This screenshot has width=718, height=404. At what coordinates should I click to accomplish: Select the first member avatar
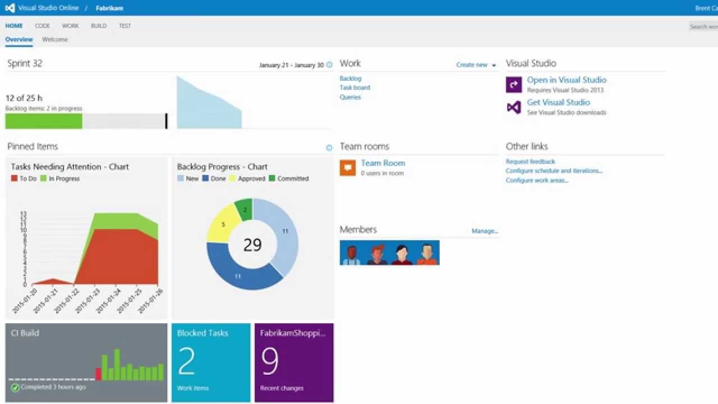351,253
